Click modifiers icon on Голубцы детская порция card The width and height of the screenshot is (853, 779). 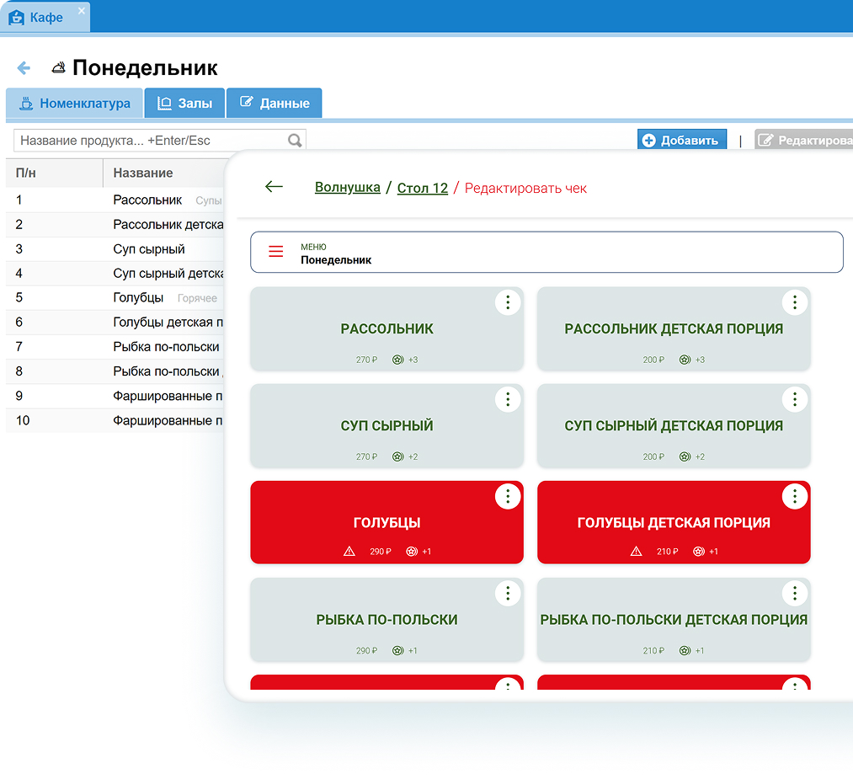(x=699, y=551)
